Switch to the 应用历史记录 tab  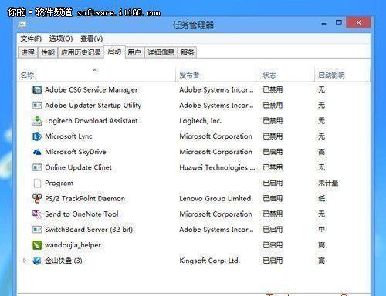81,52
